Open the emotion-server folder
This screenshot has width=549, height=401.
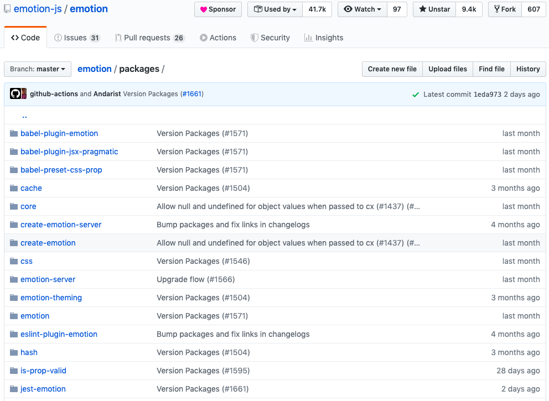(x=48, y=279)
